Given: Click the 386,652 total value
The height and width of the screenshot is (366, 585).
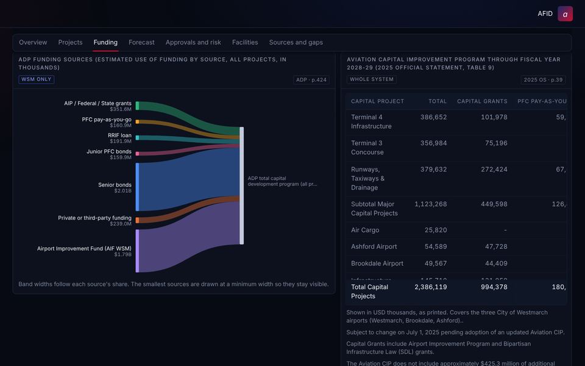Looking at the screenshot, I should tap(433, 117).
